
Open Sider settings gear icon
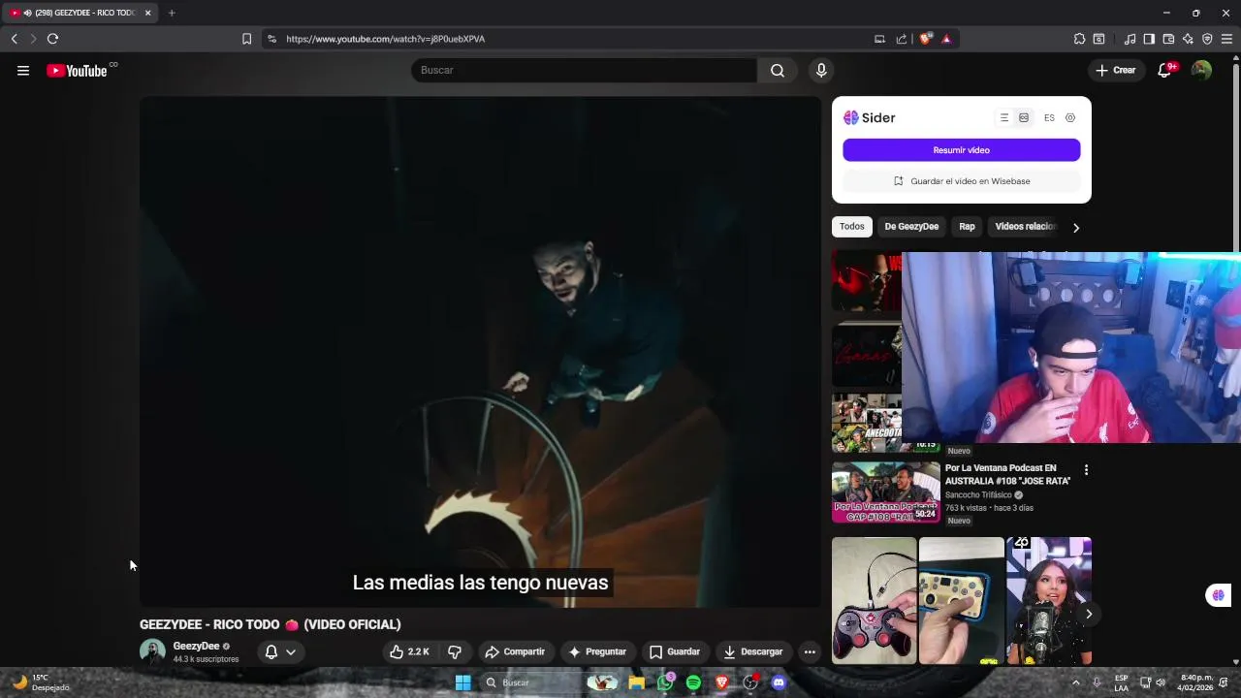click(1070, 117)
